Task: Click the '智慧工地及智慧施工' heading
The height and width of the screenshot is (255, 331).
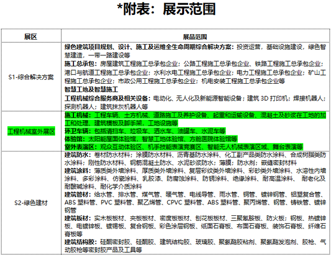Action: coord(92,89)
